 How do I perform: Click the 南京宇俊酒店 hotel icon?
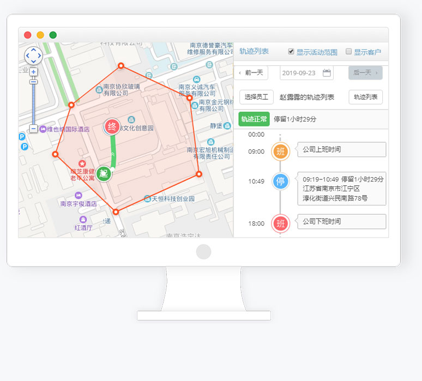(79, 195)
